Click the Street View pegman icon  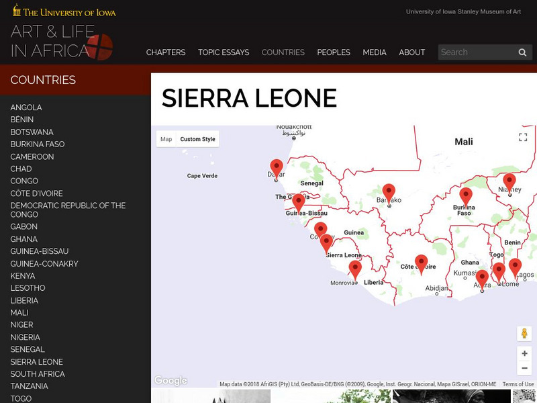click(x=524, y=334)
